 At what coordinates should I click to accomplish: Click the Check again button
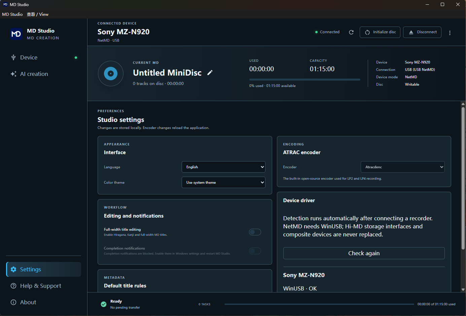pos(364,253)
